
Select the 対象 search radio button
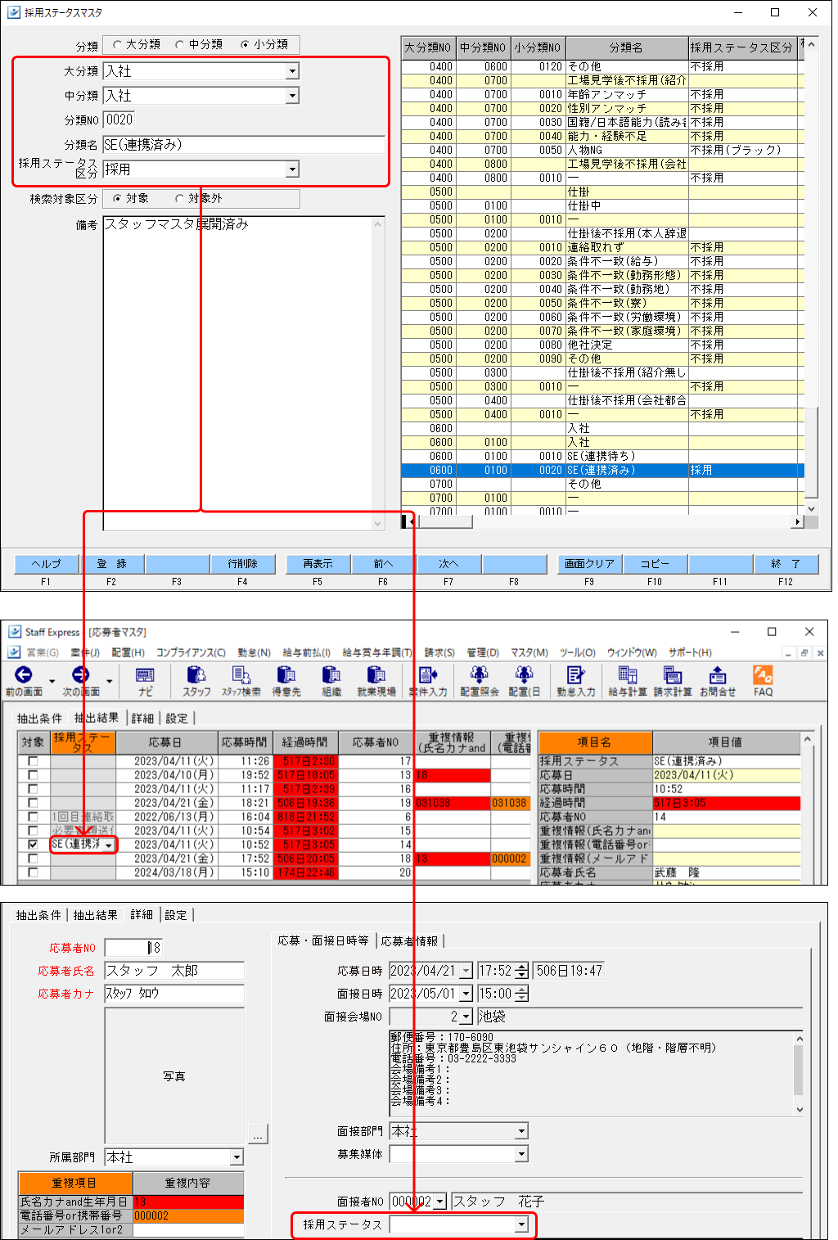pos(117,198)
